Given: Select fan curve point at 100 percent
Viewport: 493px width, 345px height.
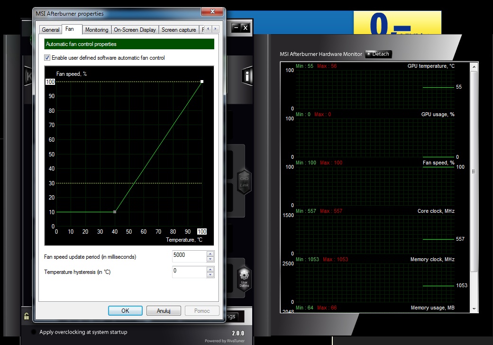Looking at the screenshot, I should 202,82.
